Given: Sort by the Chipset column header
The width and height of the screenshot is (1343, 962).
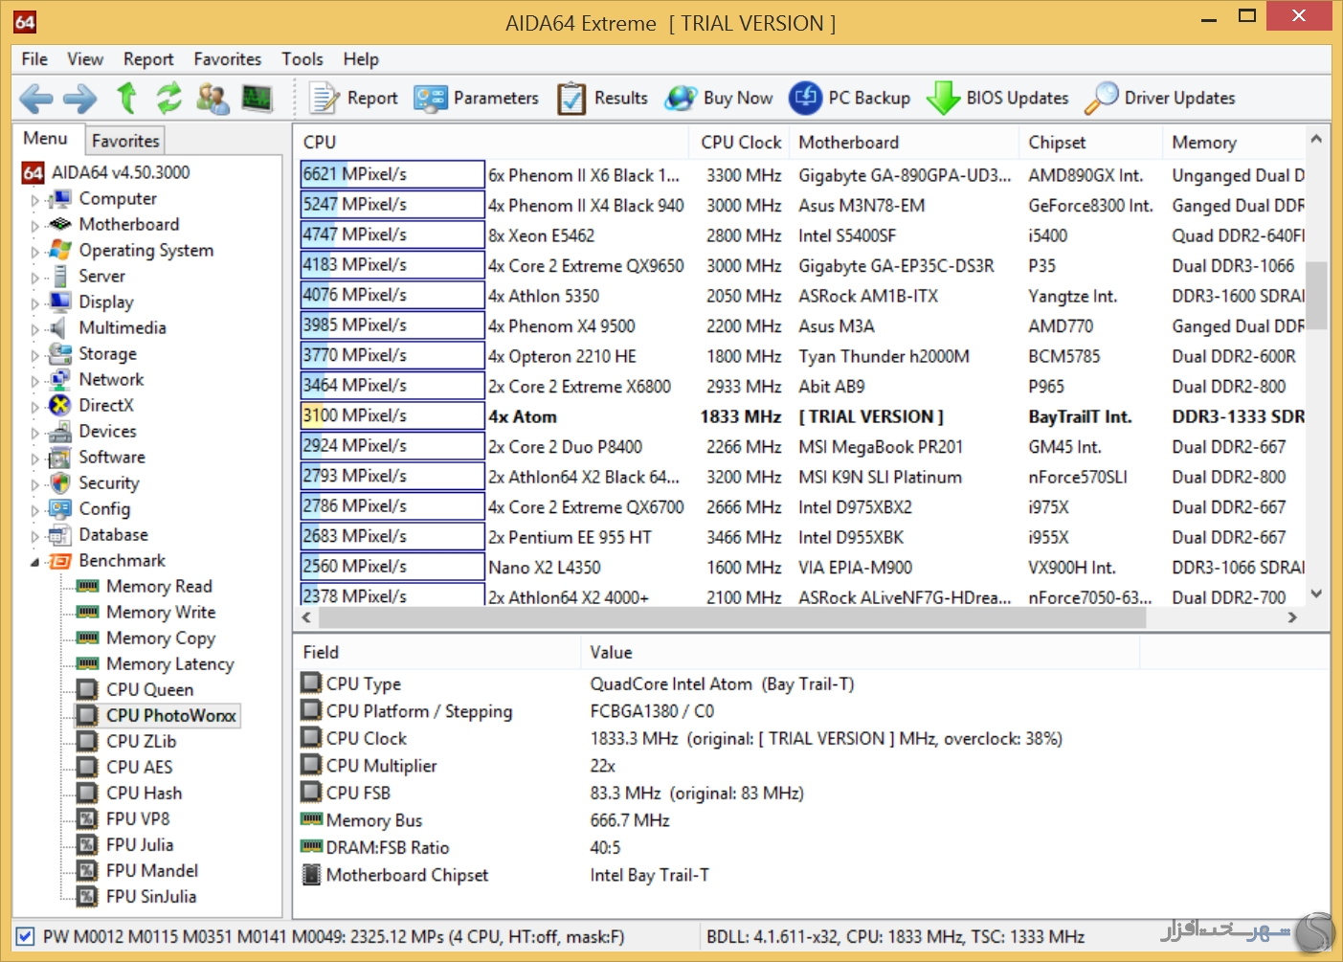Looking at the screenshot, I should click(x=1091, y=142).
